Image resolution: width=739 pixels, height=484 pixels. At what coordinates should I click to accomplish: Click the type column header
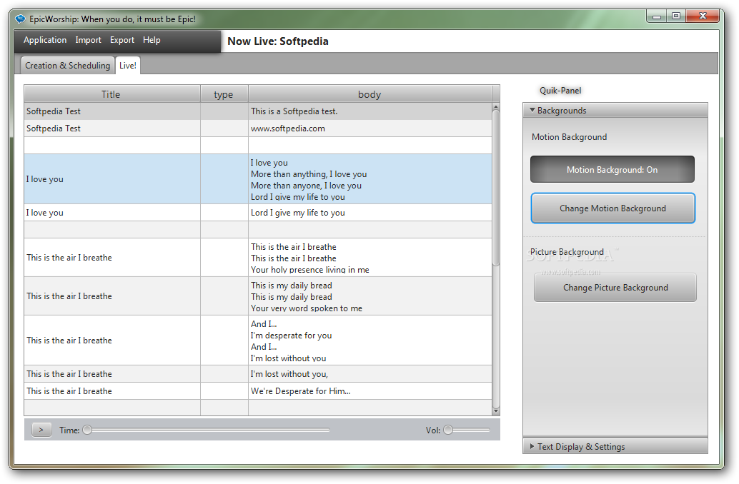pyautogui.click(x=224, y=94)
